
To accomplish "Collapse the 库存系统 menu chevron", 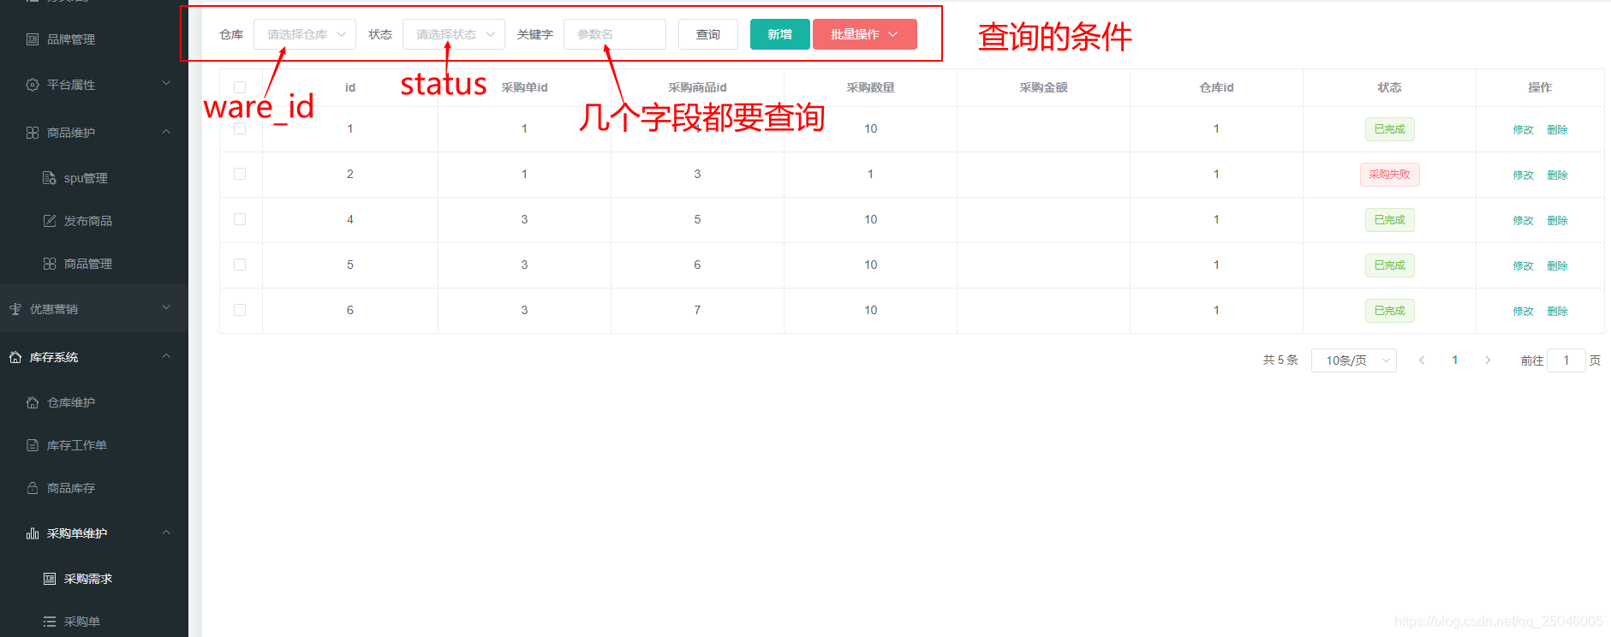I will [x=166, y=356].
